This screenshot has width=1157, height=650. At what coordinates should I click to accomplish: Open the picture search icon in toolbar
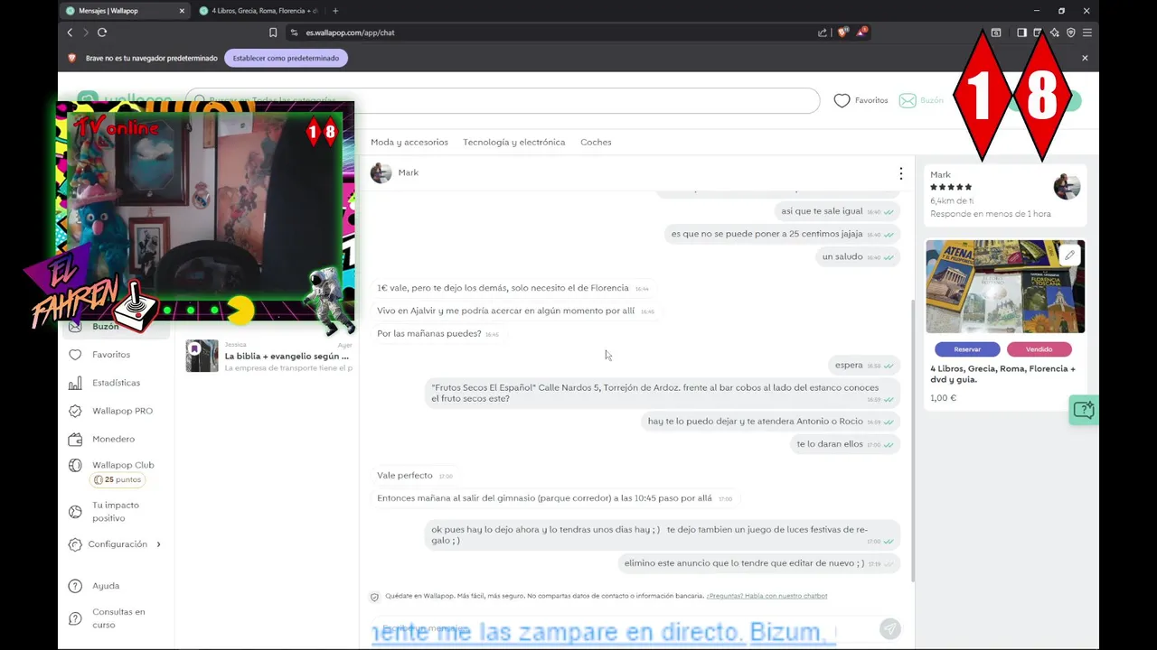(996, 32)
